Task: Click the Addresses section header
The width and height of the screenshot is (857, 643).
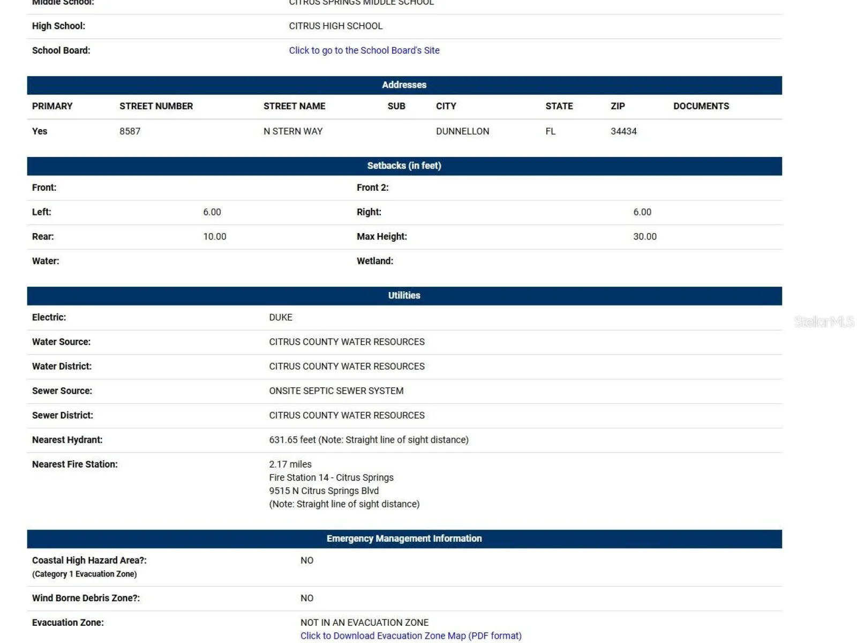Action: pyautogui.click(x=404, y=85)
